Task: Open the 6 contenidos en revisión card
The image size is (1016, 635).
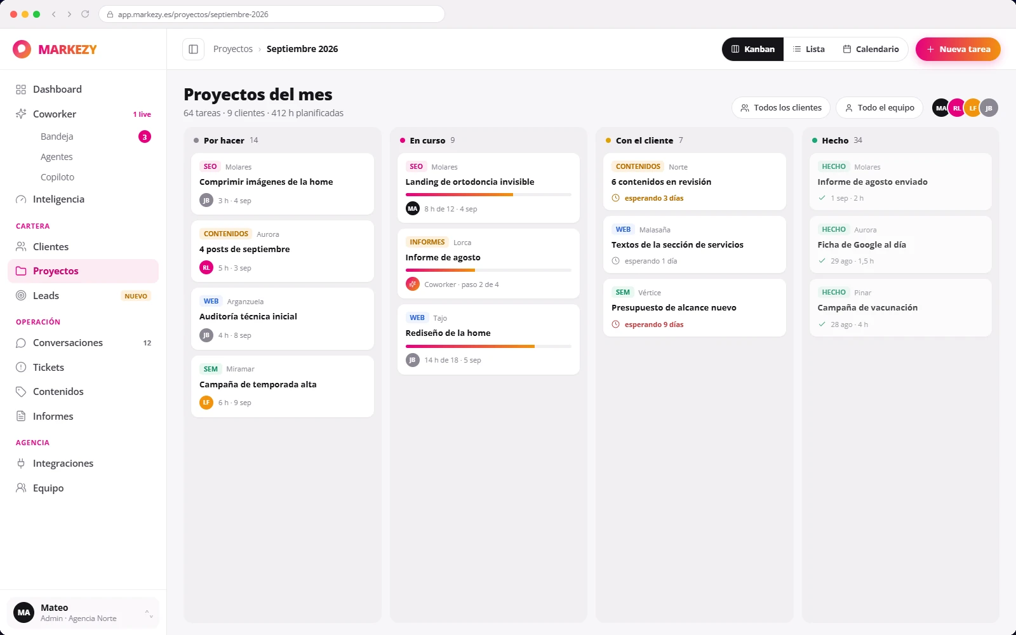Action: [695, 182]
